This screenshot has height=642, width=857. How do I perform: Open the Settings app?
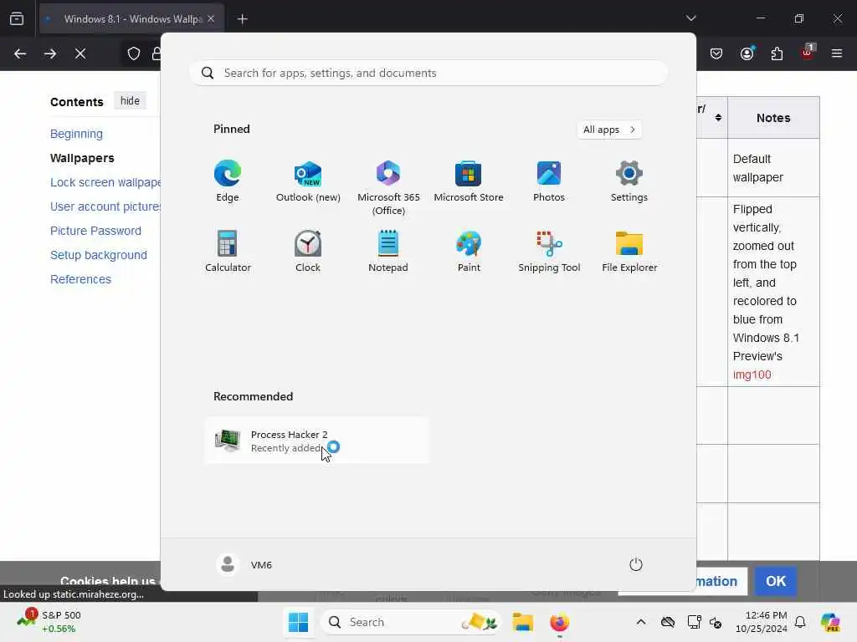[x=629, y=181]
